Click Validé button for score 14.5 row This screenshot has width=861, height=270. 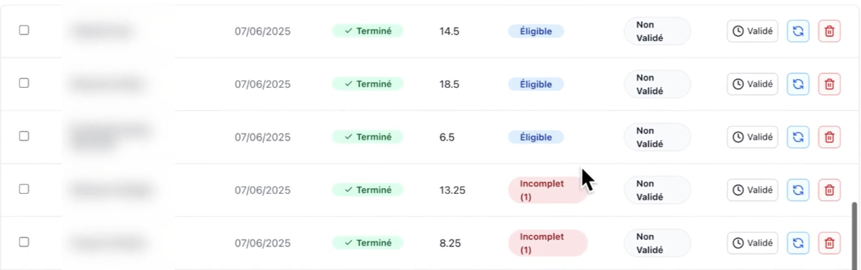752,31
